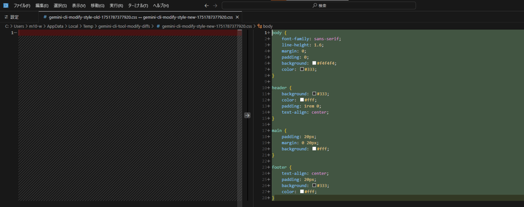This screenshot has height=207, width=524.
Task: Close the gemini-cli-modify-style diff tab
Action: tap(237, 17)
